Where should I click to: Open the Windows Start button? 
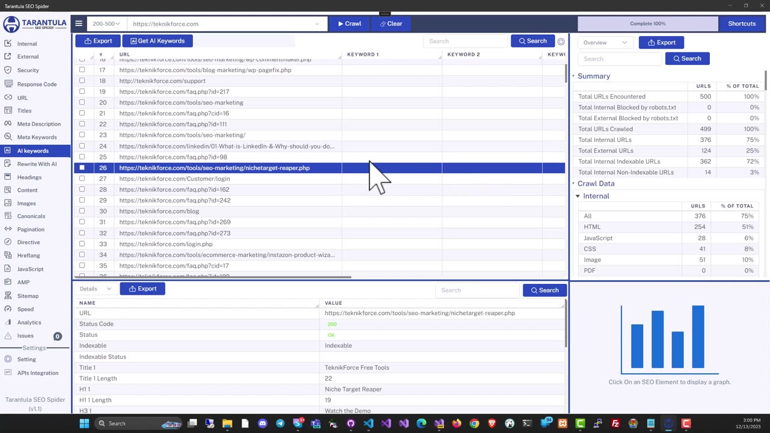coord(84,423)
